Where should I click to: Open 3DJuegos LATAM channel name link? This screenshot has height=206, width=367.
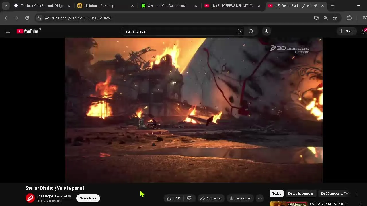pos(52,196)
